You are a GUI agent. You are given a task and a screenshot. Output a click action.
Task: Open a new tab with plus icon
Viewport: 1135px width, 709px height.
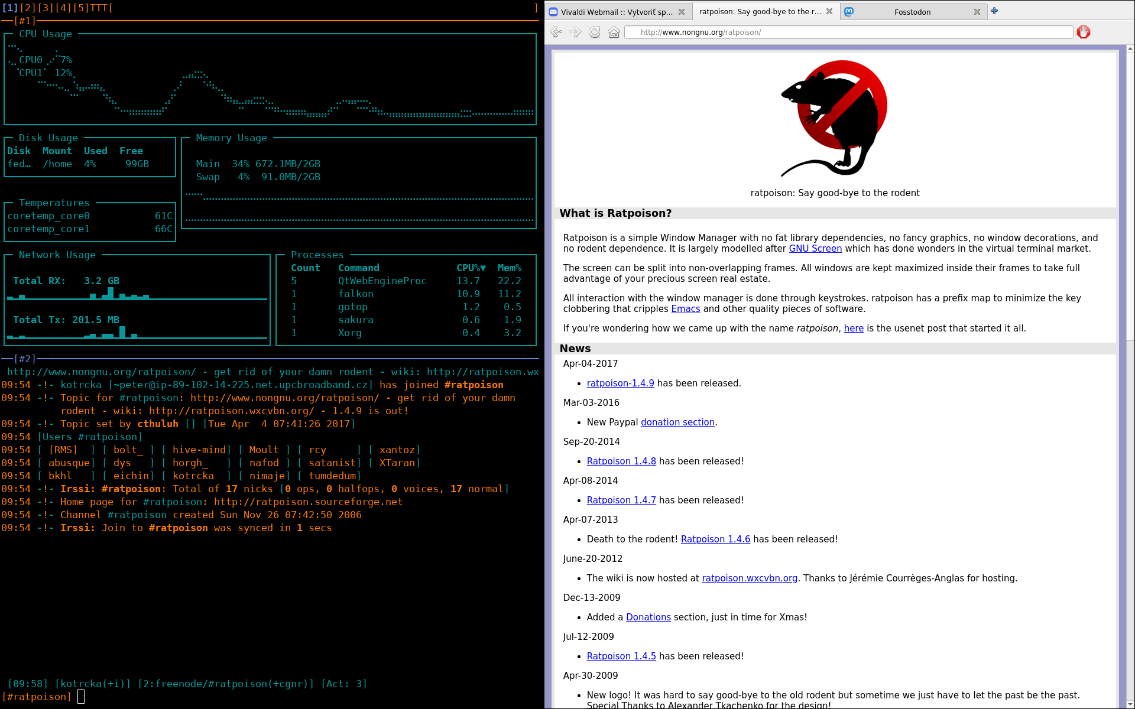(994, 11)
